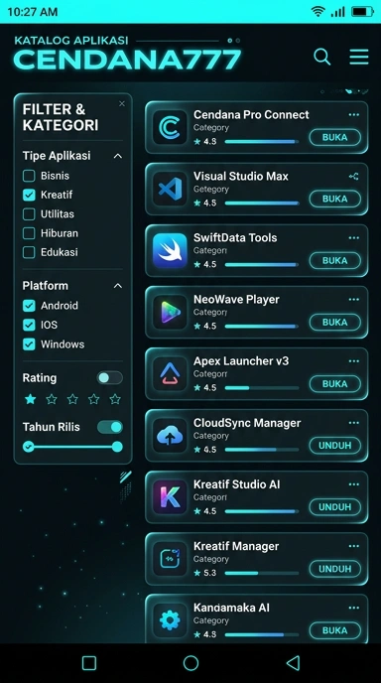Open more options for CloudSync Manager
Screen dimensions: 381x683
(354, 423)
